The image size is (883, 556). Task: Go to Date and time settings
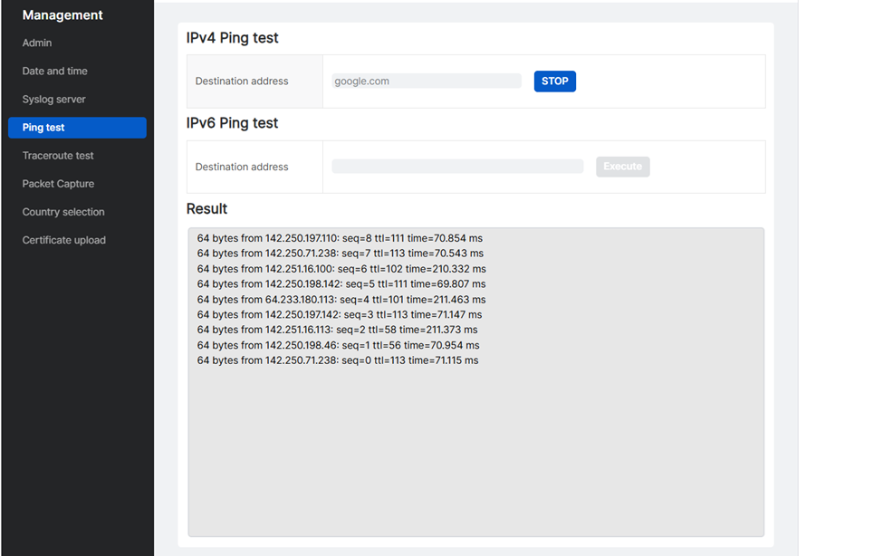55,71
